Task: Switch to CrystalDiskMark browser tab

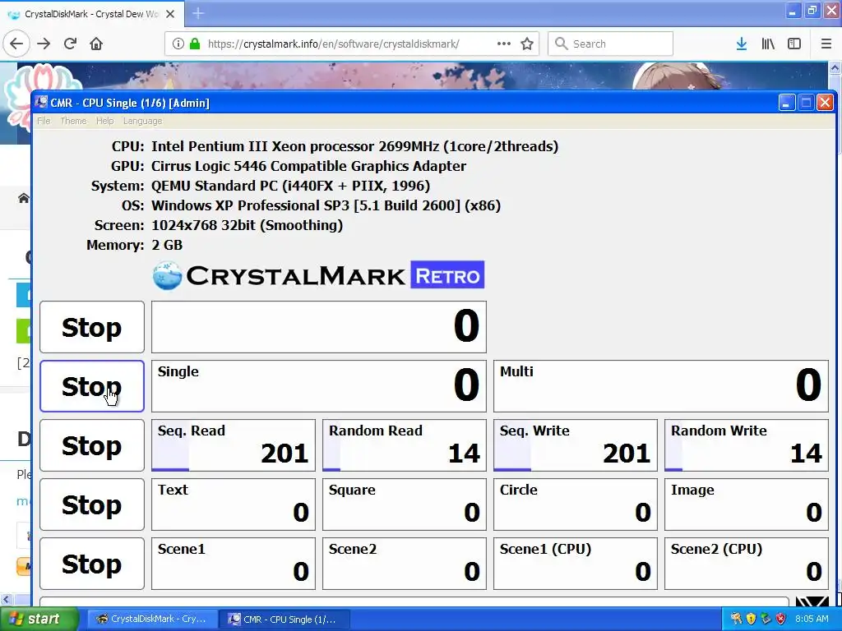Action: pyautogui.click(x=91, y=14)
